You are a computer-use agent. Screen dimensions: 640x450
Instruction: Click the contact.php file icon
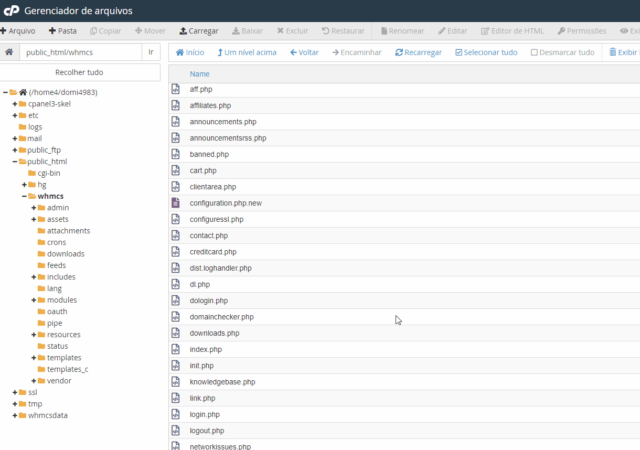coord(176,235)
